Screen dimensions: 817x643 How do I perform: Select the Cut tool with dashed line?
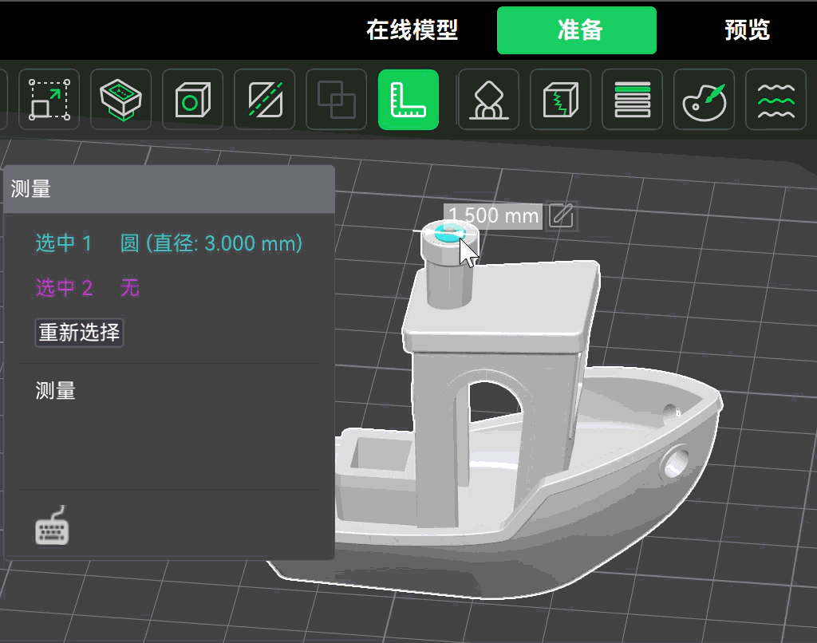(x=265, y=100)
